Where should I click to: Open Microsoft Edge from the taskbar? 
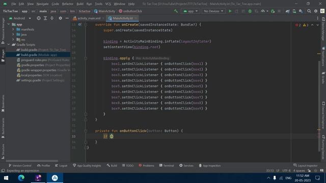[x=21, y=178]
